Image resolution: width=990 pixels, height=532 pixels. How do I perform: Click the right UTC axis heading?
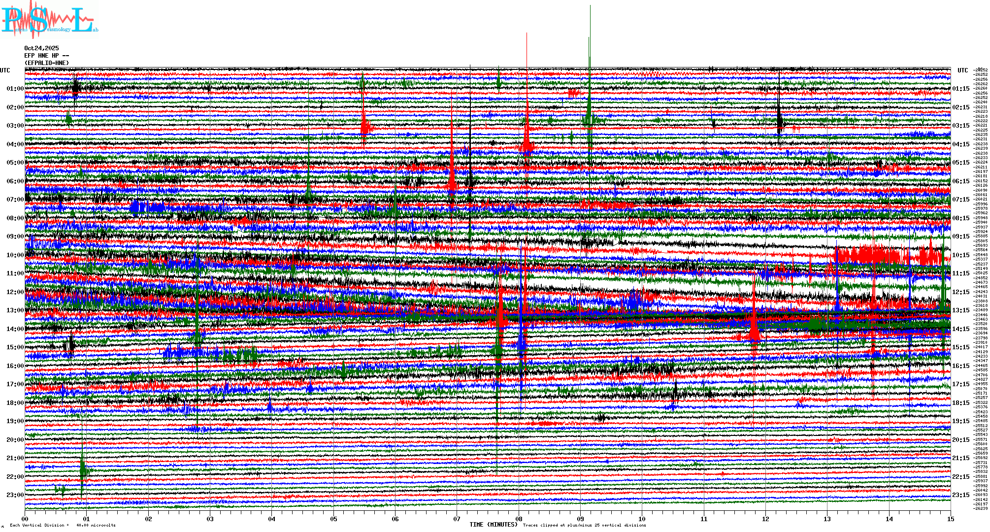click(962, 70)
